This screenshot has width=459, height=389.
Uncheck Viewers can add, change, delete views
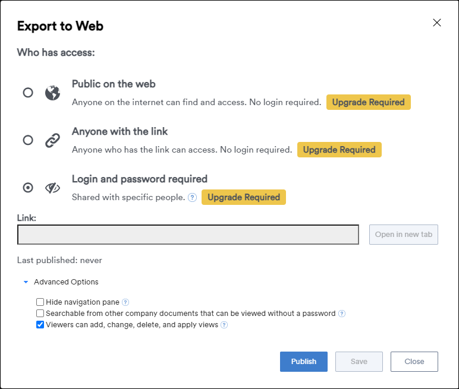tap(40, 325)
